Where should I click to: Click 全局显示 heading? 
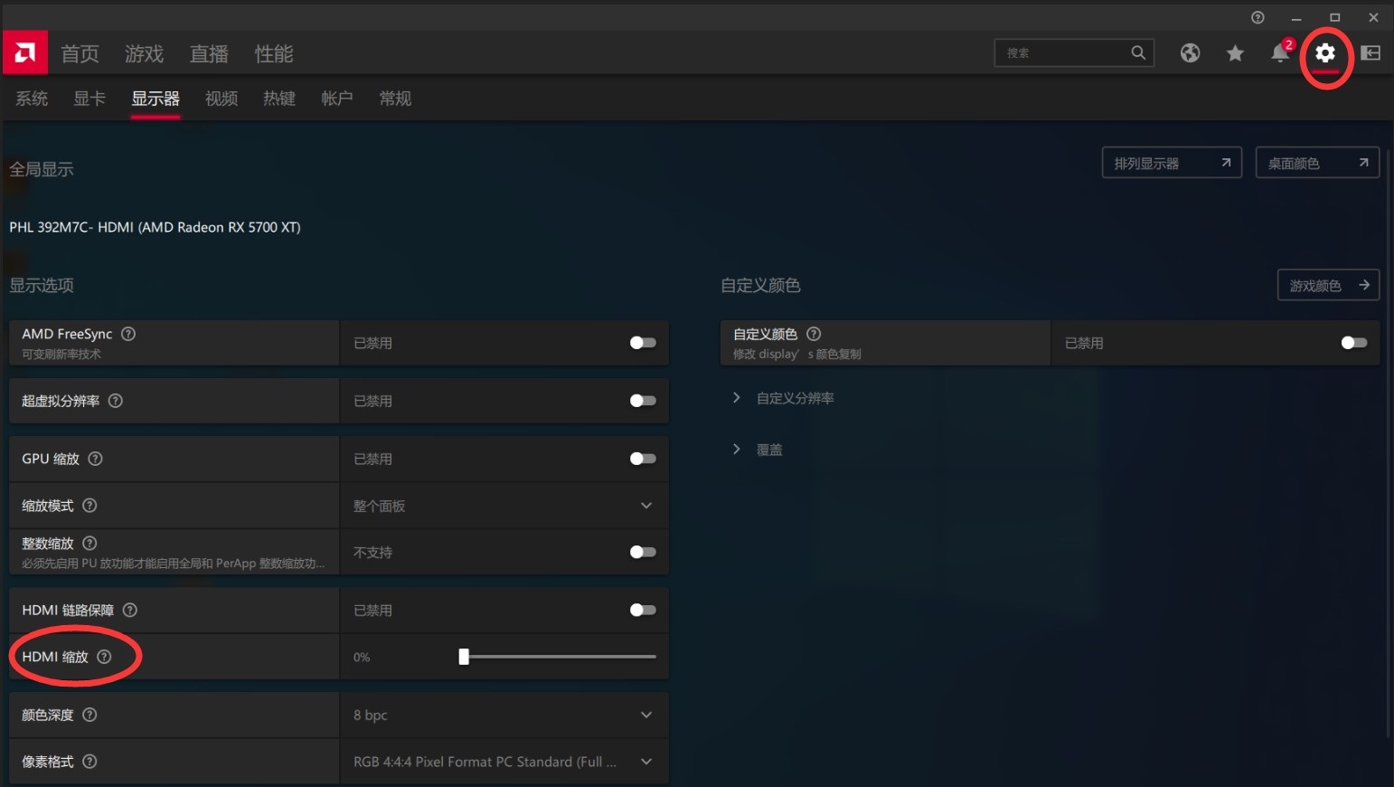click(x=42, y=169)
